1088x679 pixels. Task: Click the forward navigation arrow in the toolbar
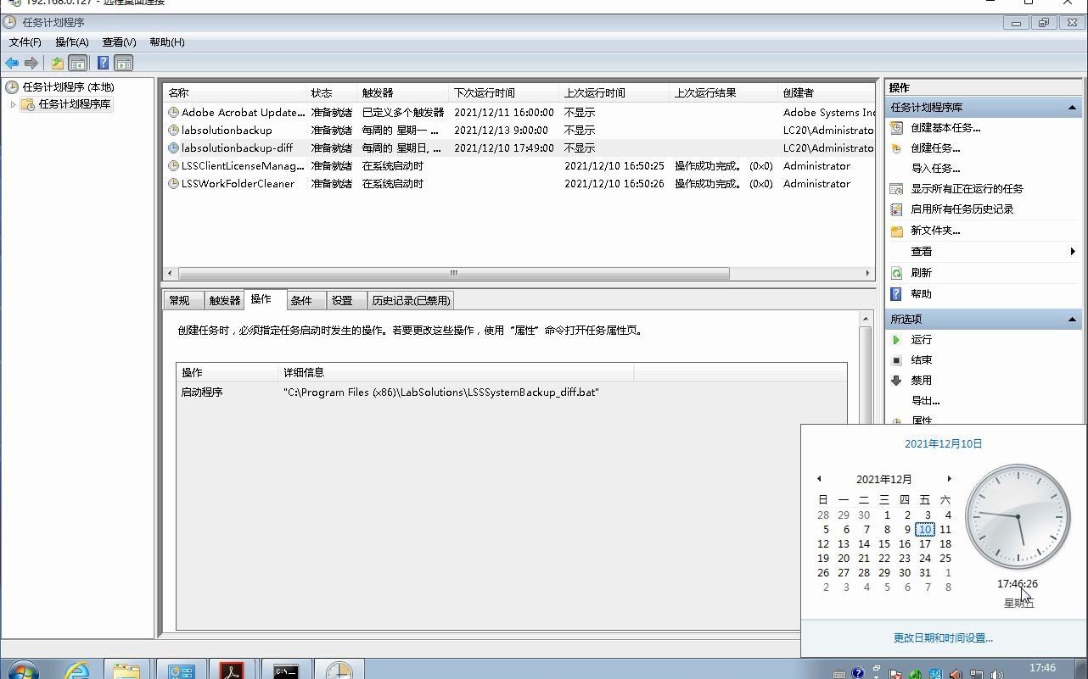31,62
